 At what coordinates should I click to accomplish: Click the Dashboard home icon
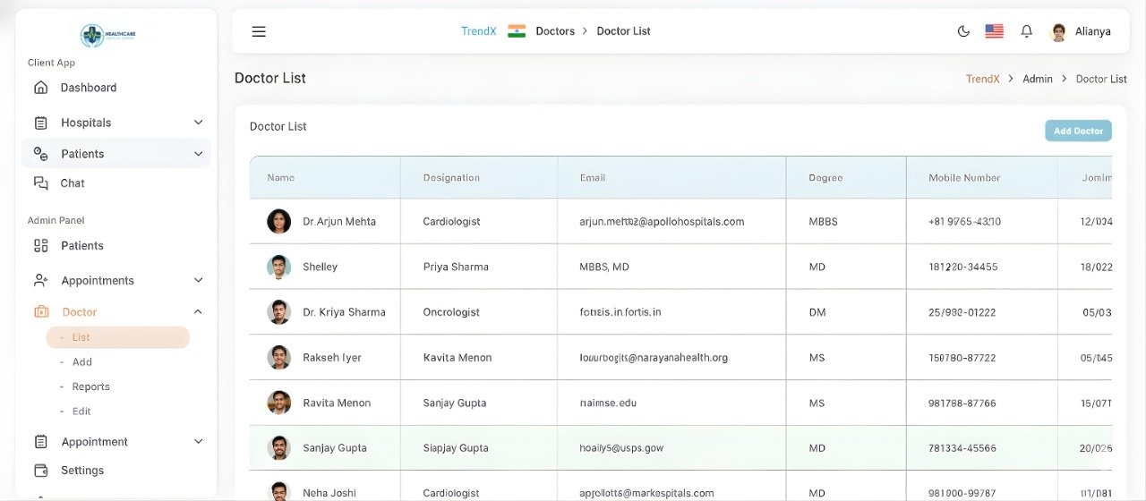[40, 88]
